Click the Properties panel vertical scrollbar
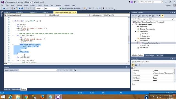This screenshot has width=176, height=99. [x=175, y=75]
